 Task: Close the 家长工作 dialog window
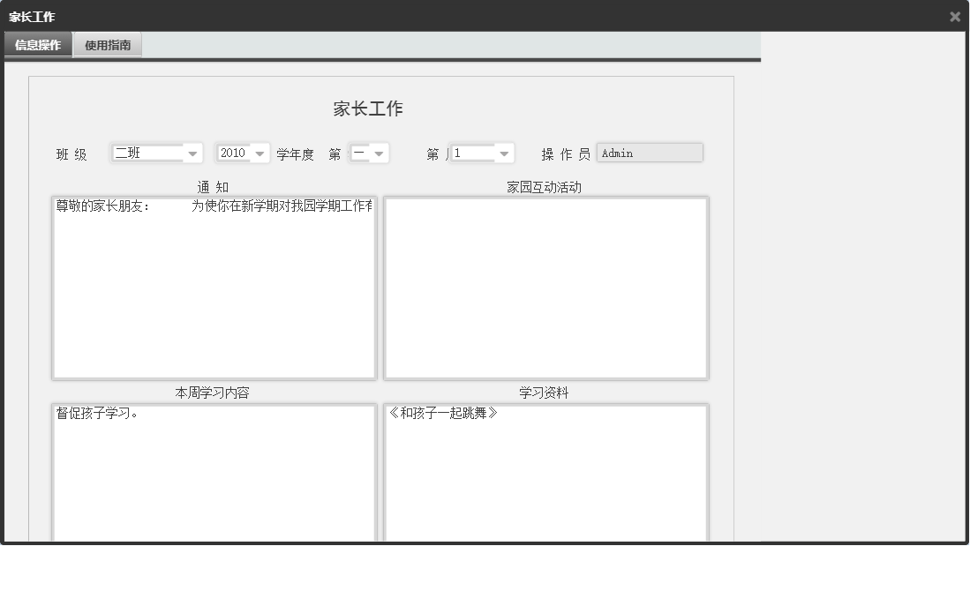pos(954,16)
